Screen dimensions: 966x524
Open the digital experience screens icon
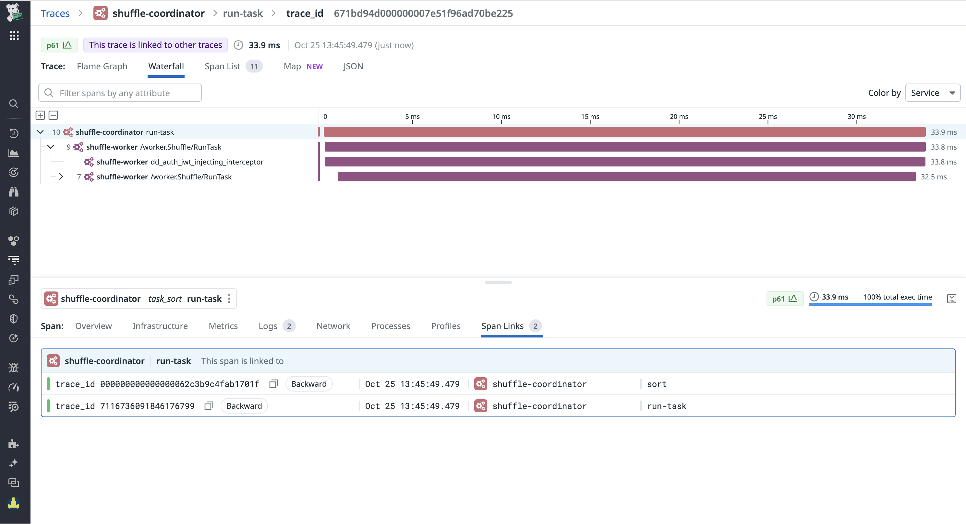(x=14, y=279)
